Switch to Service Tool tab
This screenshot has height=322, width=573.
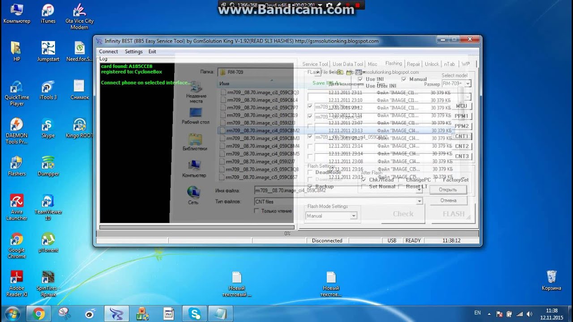tap(315, 64)
